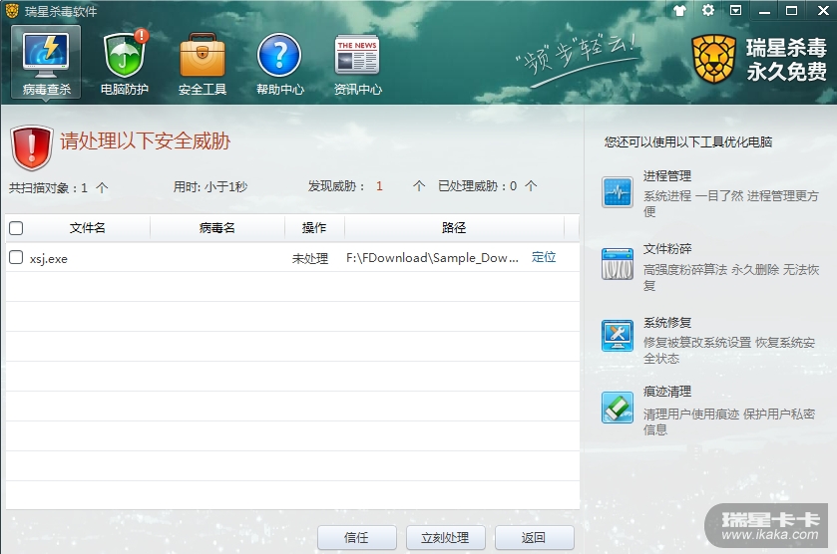Viewport: 837px width, 554px height.
Task: Select the xsj.exe file name
Action: [49, 259]
